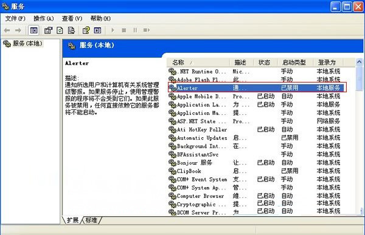Click the Bonjour 服务 service name
Screen dimensions: 365x235
tap(195, 163)
